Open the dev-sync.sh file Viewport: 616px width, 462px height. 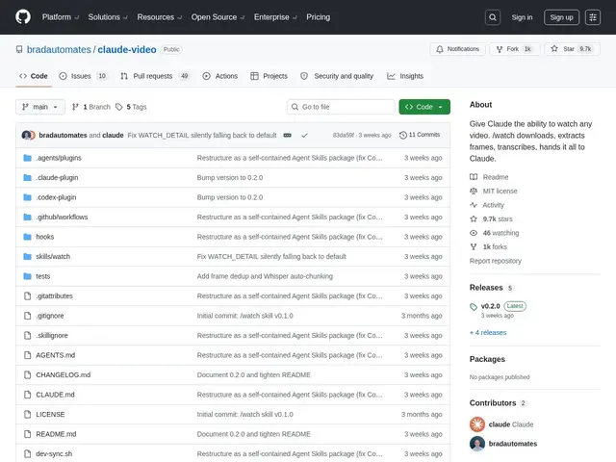pyautogui.click(x=54, y=453)
